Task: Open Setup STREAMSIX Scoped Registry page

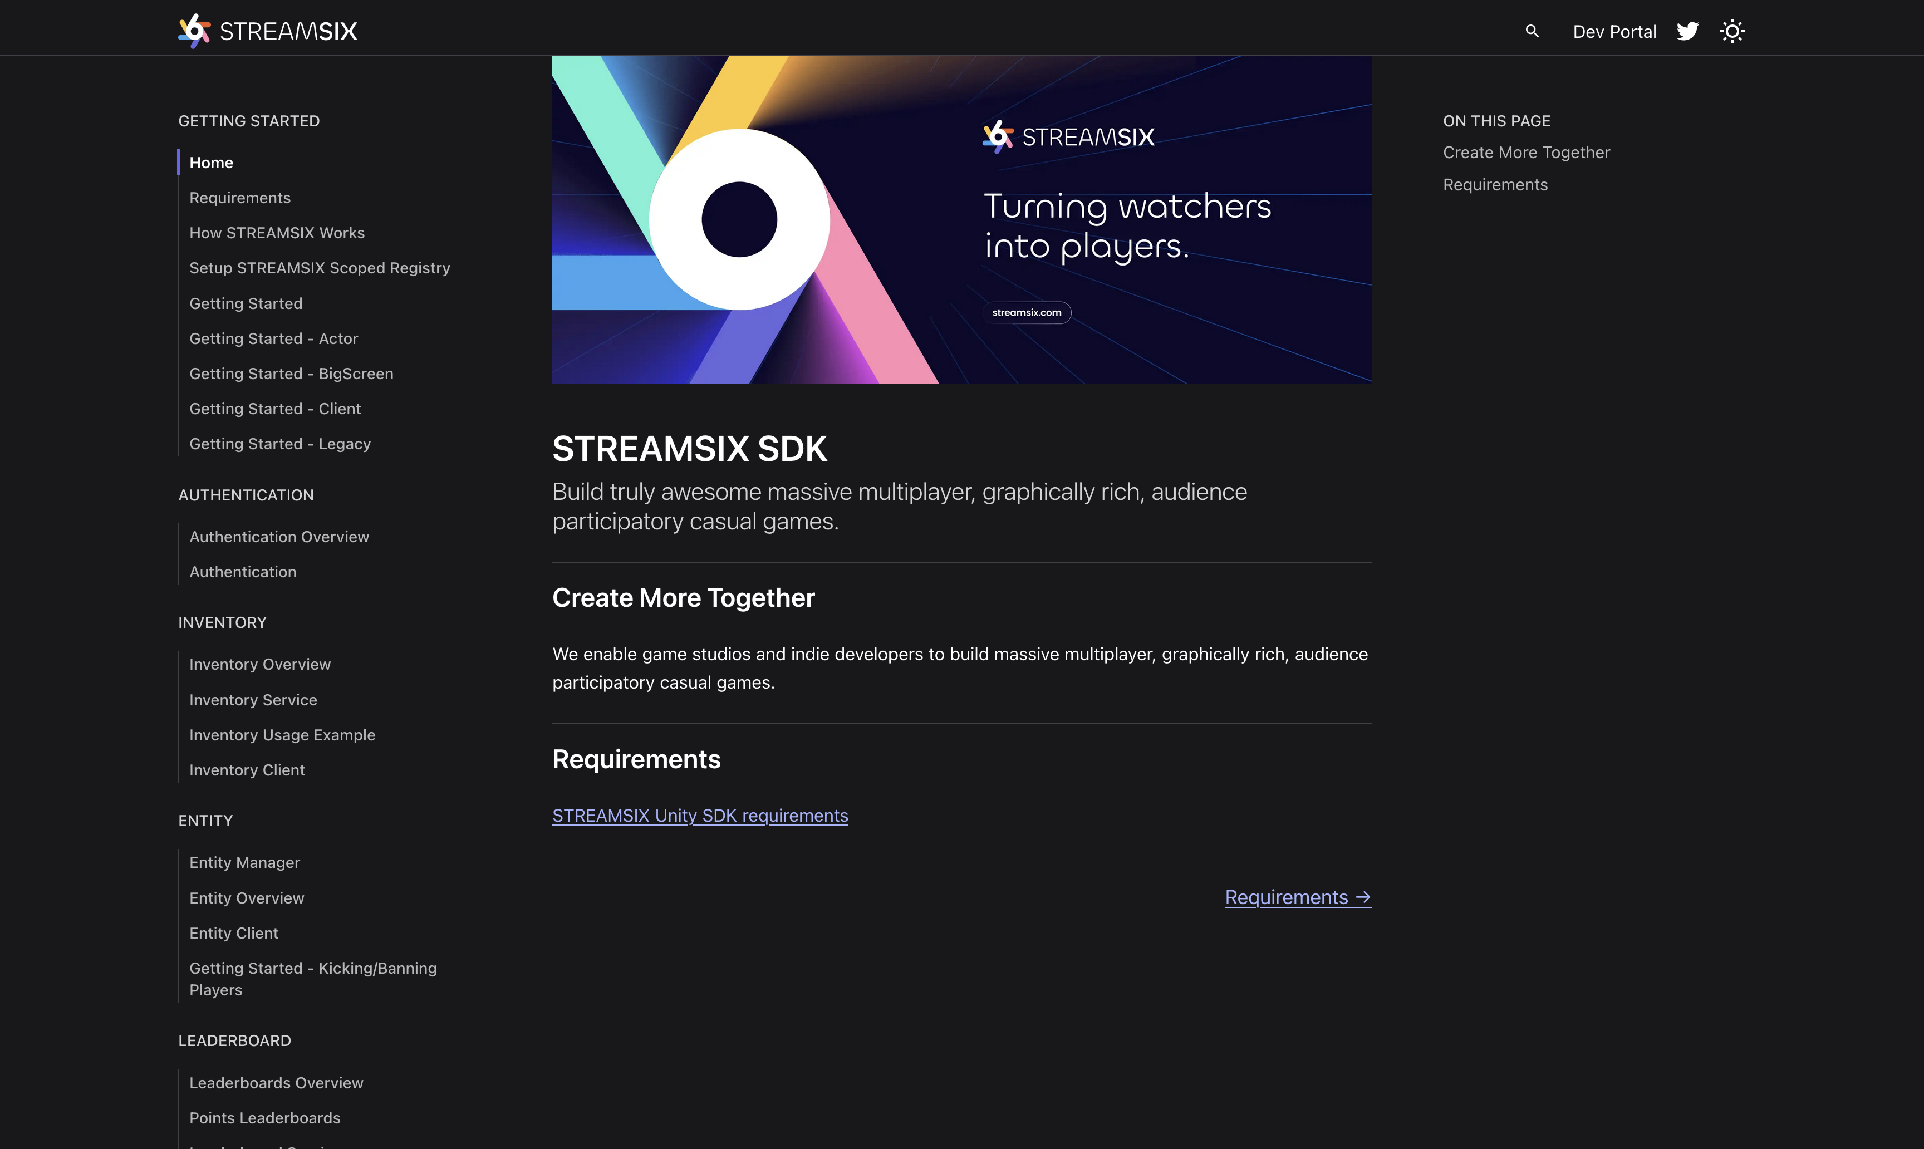Action: tap(320, 268)
